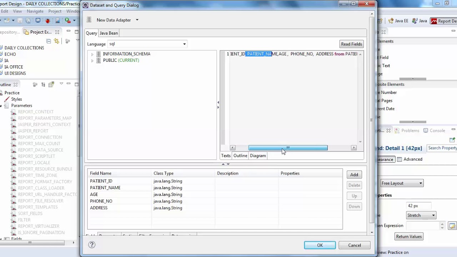Collapse the Parameters node in Outline
Image resolution: width=457 pixels, height=257 pixels.
pyautogui.click(x=1, y=106)
